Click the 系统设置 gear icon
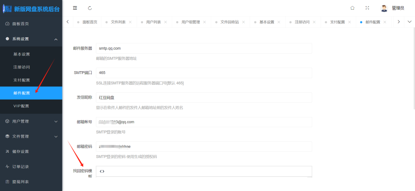 7,38
